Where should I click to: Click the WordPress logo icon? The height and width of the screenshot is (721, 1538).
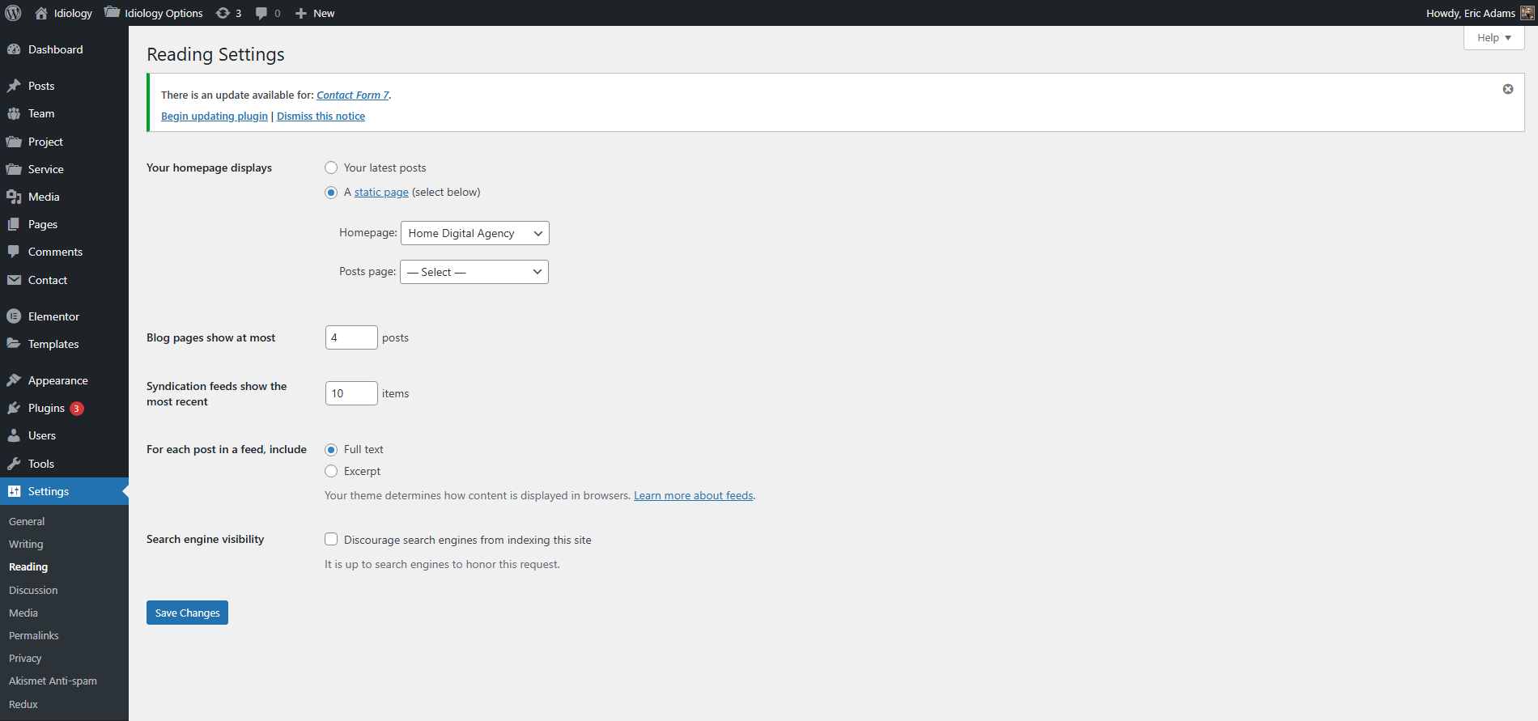click(x=14, y=13)
